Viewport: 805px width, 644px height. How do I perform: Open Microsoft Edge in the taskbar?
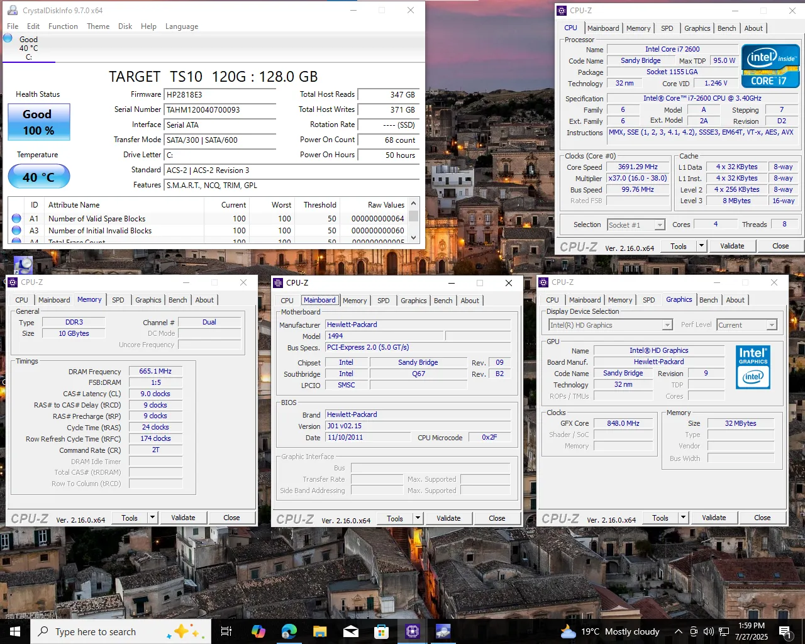289,631
